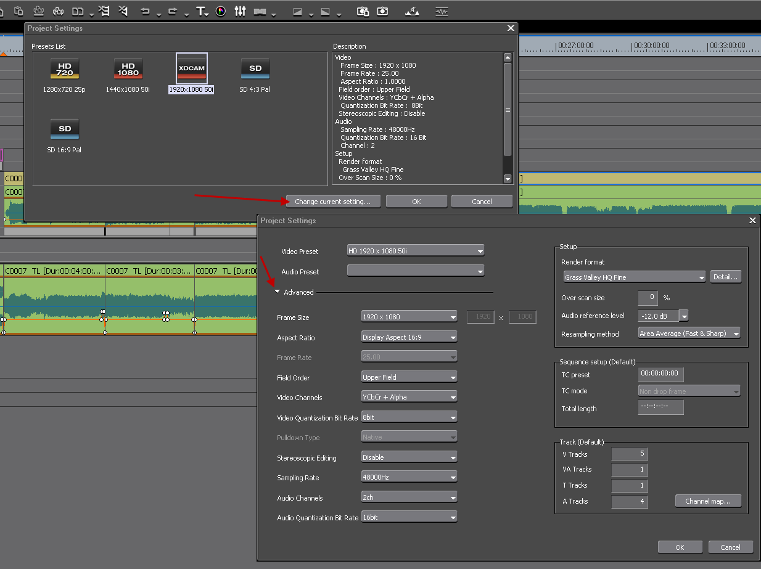Select the HD 720 1280x720 25p preset
The image size is (761, 569).
(65, 69)
